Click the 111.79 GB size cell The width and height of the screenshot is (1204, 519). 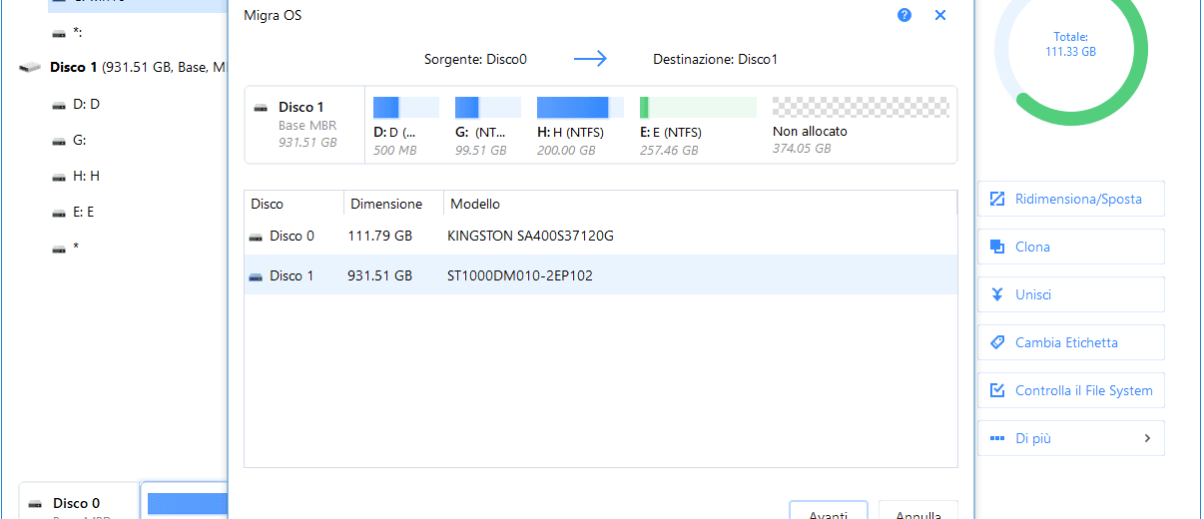(x=381, y=237)
